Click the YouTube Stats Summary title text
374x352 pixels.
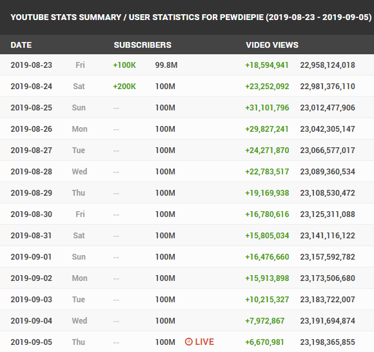191,17
